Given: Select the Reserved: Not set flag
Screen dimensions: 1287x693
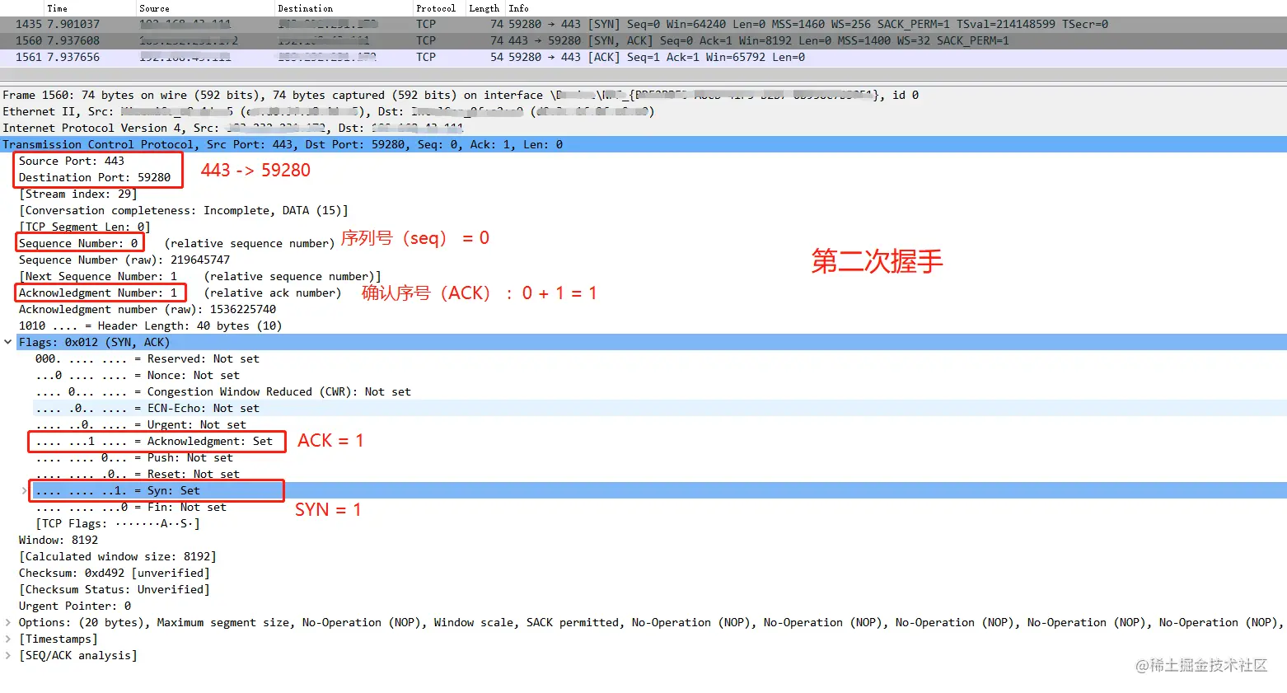Looking at the screenshot, I should (x=147, y=358).
